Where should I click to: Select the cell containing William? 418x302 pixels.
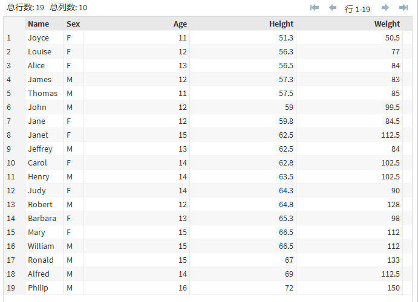point(41,246)
